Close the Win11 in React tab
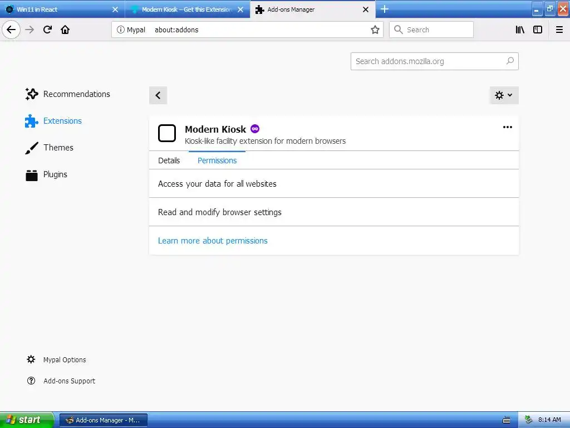The height and width of the screenshot is (428, 570). click(x=115, y=9)
